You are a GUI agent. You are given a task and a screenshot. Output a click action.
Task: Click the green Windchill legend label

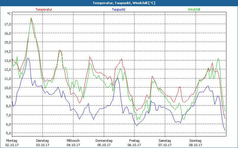194,9
